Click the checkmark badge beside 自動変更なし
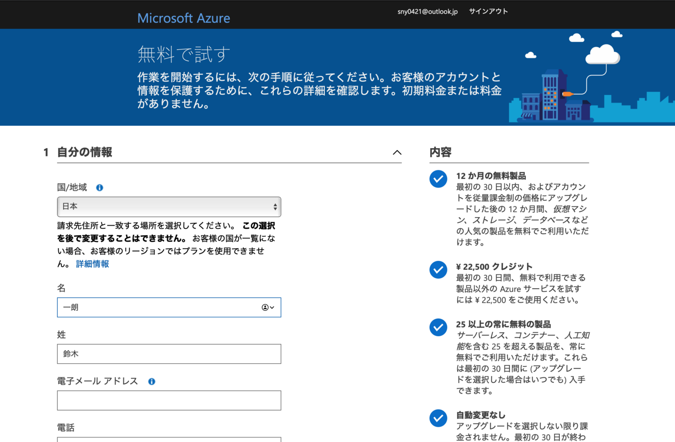This screenshot has height=442, width=675. pos(438,418)
